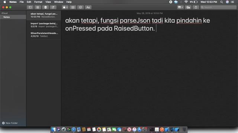238x133 pixels.
Task: Open Launchpad rocket in dock
Action: (x=64, y=129)
